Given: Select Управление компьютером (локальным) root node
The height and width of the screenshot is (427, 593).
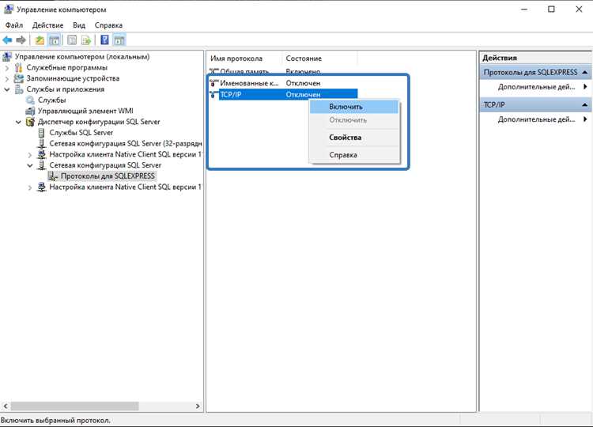Looking at the screenshot, I should click(x=82, y=57).
